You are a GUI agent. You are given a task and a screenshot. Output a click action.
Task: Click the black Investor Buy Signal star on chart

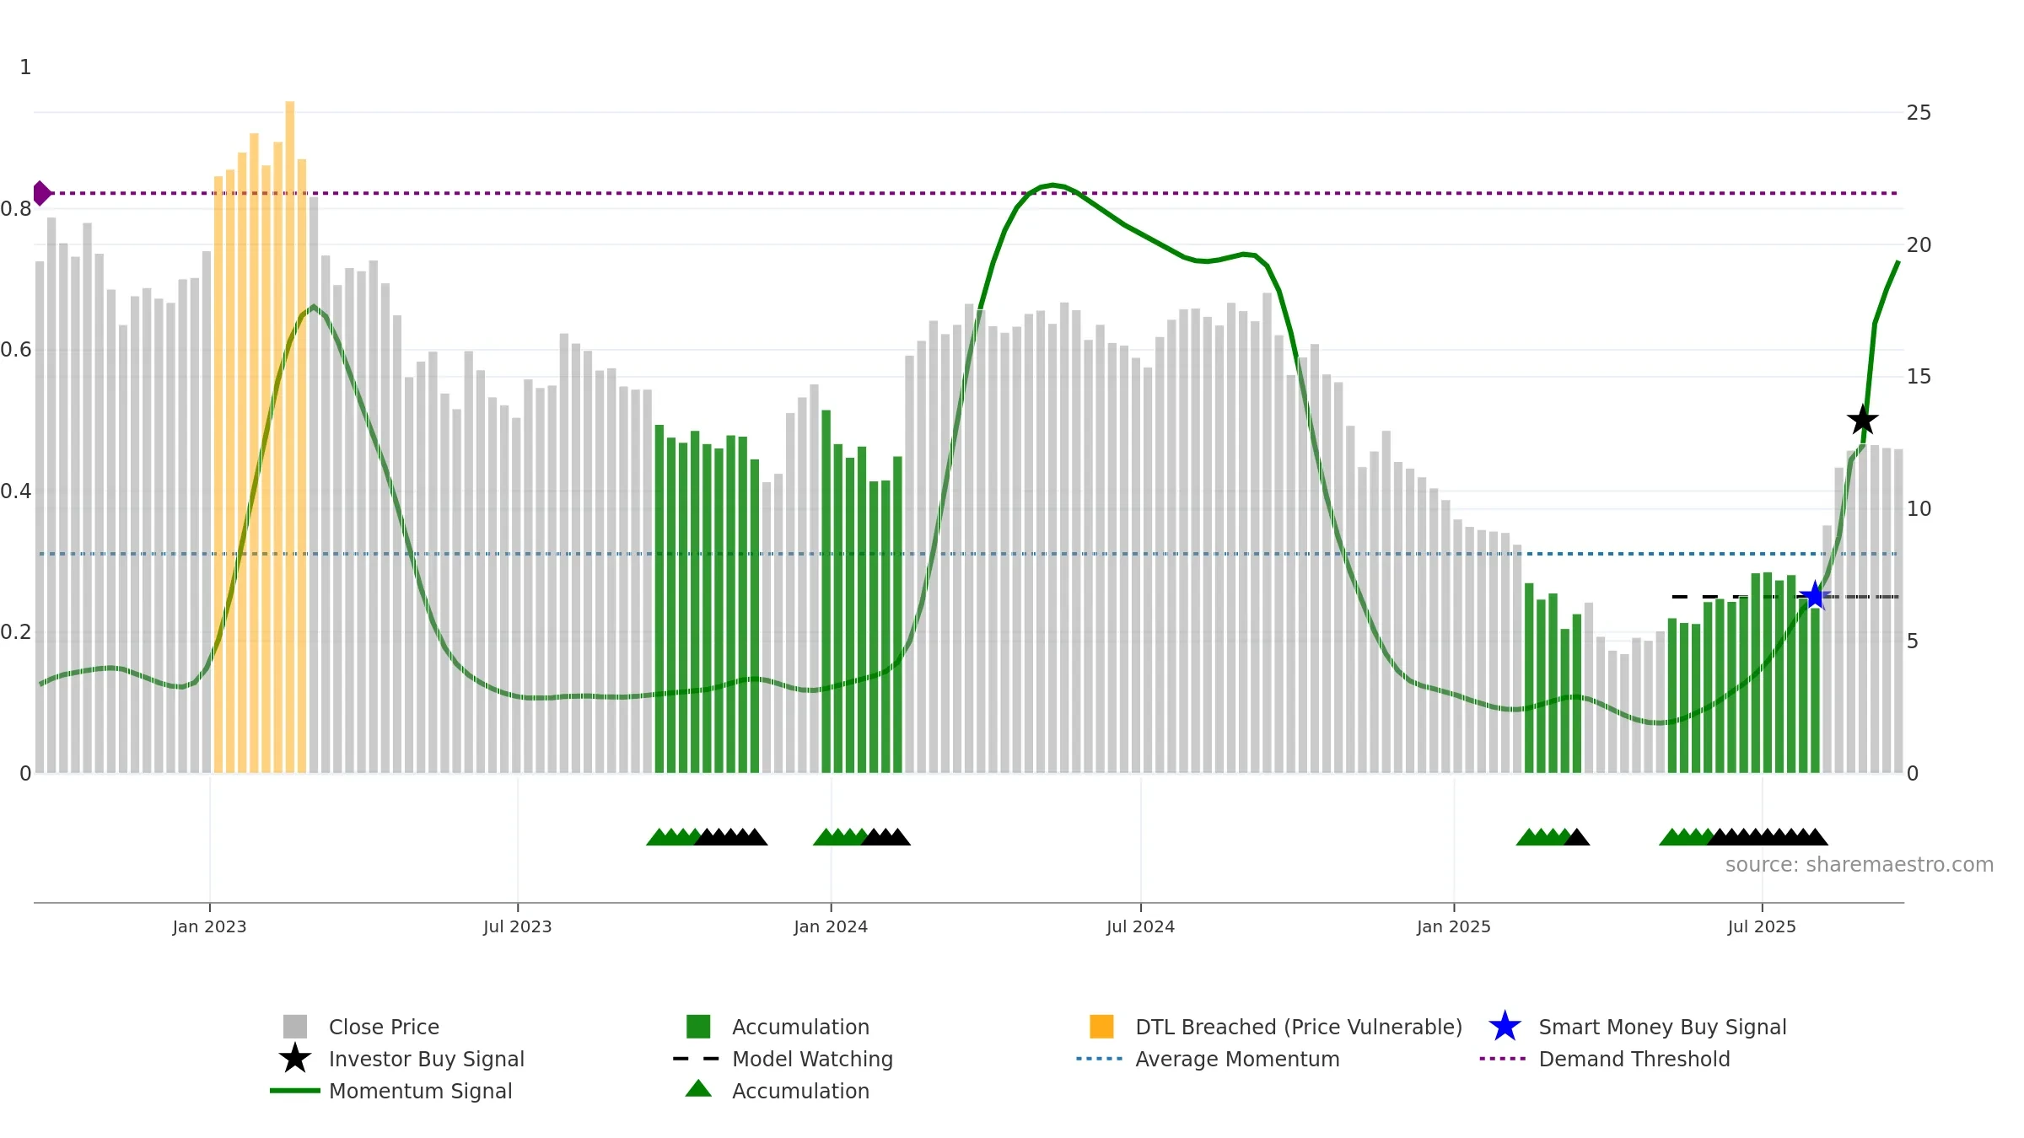tap(1862, 420)
